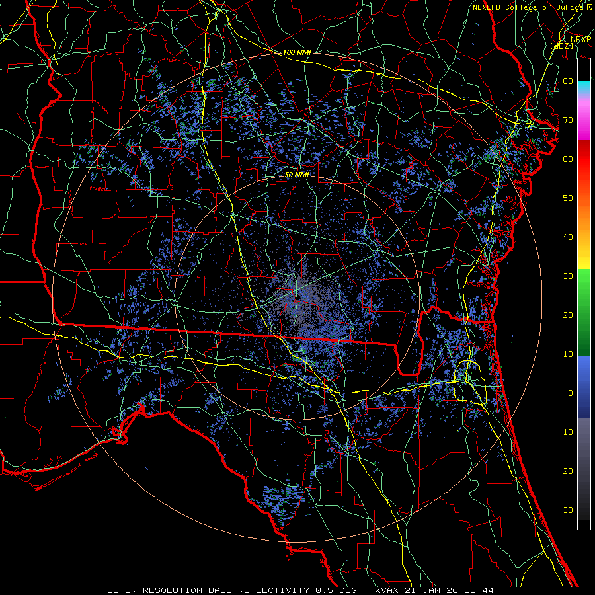595x595 pixels.
Task: Click the -30 dBZ scale value
Action: [x=565, y=510]
